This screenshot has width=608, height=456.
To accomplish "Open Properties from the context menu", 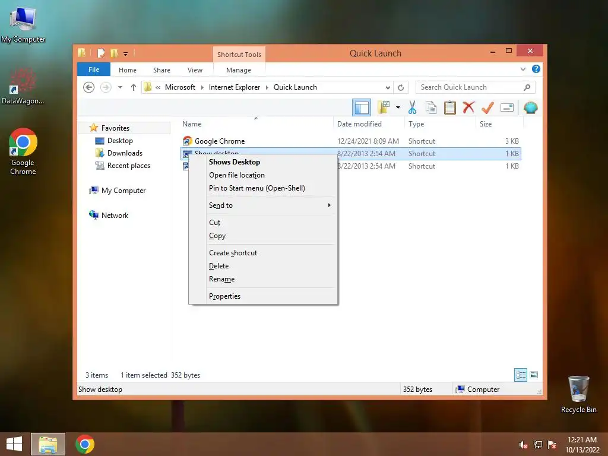I will [x=224, y=296].
